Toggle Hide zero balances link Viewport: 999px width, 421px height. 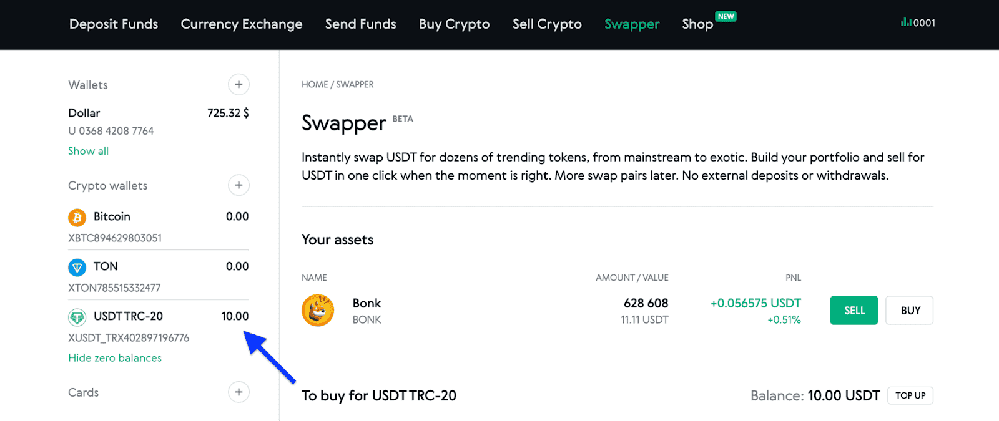115,358
